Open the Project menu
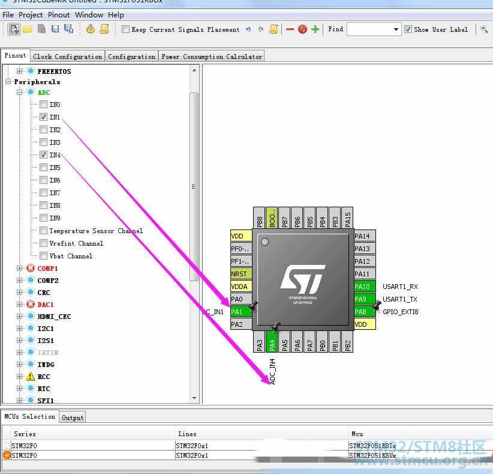 coord(31,15)
